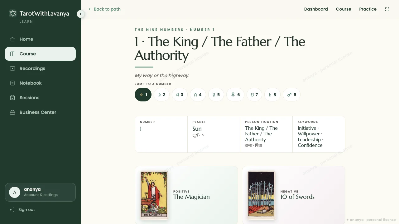Go to Course in top navigation
Image resolution: width=399 pixels, height=224 pixels.
click(x=344, y=9)
